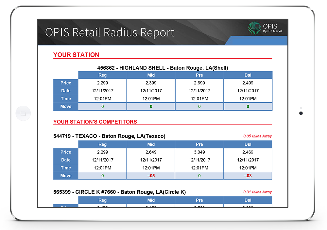The width and height of the screenshot is (327, 230).
Task: Select Texaco Reg price 2.299
Action: pyautogui.click(x=102, y=152)
